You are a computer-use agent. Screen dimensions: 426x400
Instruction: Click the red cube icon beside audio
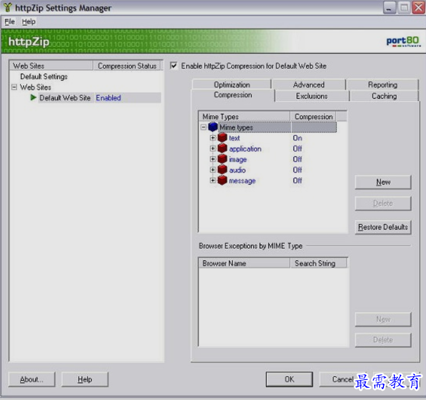222,169
